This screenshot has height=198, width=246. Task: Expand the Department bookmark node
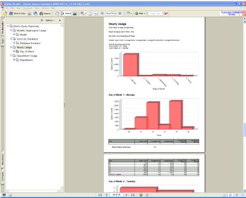pos(14,60)
